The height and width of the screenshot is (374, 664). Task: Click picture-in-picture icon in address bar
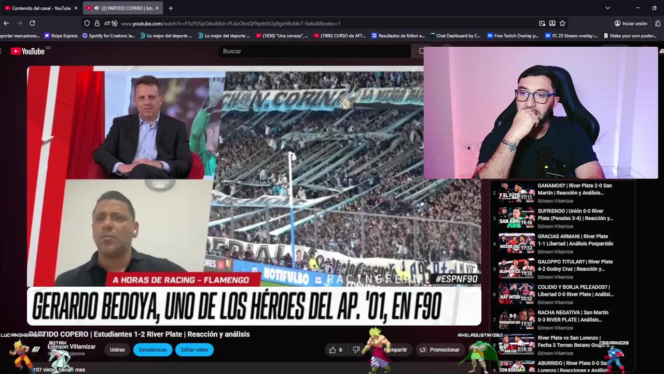pos(542,23)
